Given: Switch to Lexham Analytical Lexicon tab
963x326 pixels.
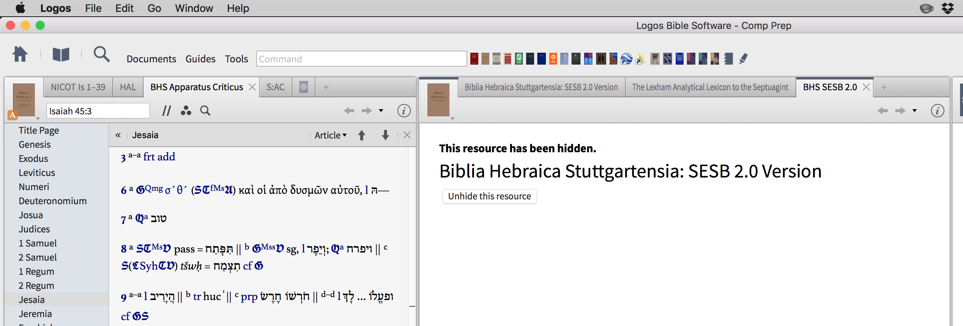Looking at the screenshot, I should [x=710, y=87].
